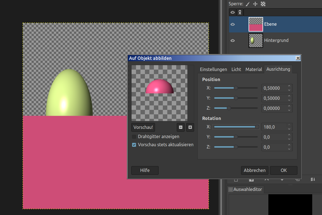Click the zoom in preview plus button

tap(190, 127)
